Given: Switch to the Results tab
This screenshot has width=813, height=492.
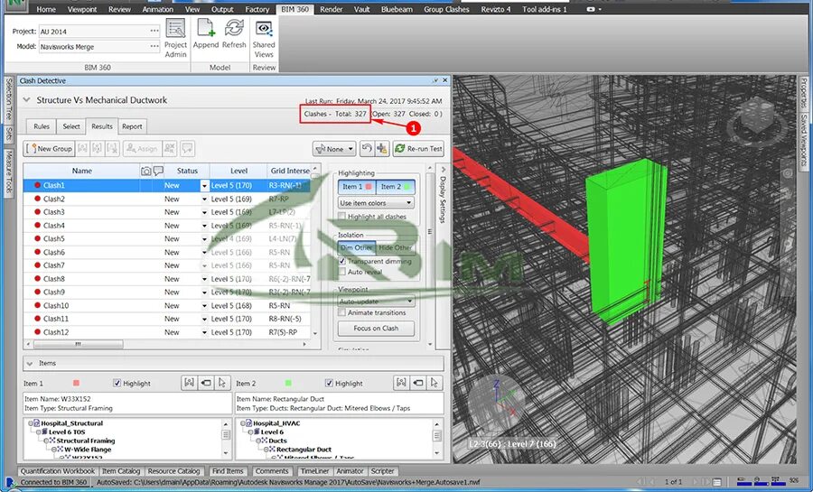Looking at the screenshot, I should pyautogui.click(x=101, y=126).
